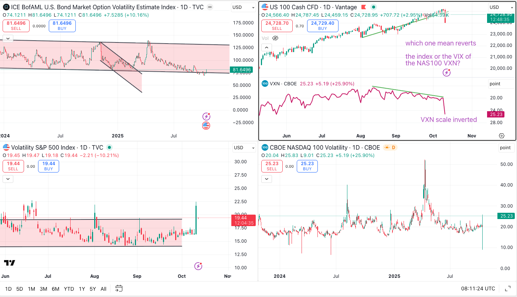This screenshot has width=517, height=297.
Task: Click BUY 24,729.40 on US 100 chart
Action: (323, 25)
